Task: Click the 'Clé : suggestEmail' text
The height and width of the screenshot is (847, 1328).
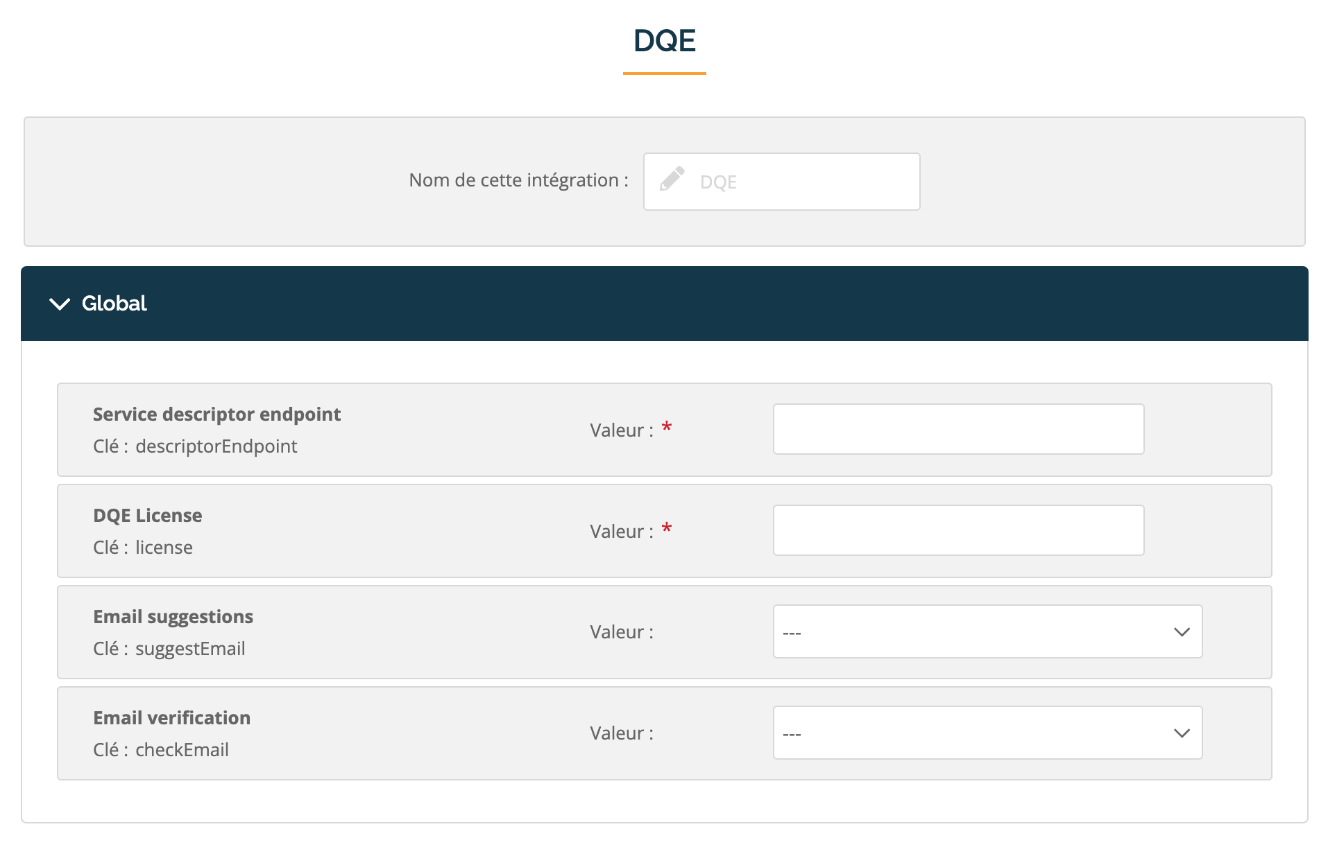Action: coord(169,649)
